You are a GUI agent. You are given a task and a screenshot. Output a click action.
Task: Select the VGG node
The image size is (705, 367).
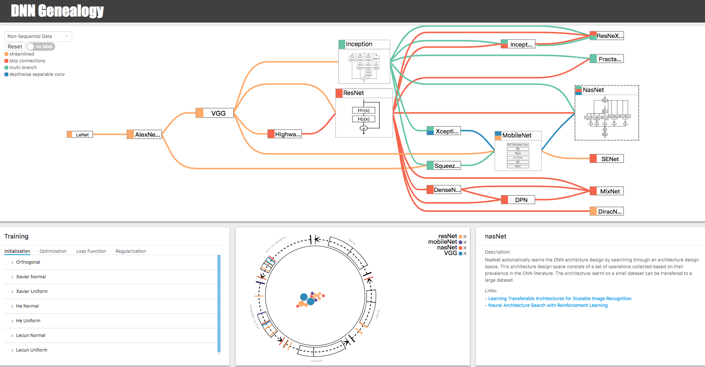coord(214,113)
